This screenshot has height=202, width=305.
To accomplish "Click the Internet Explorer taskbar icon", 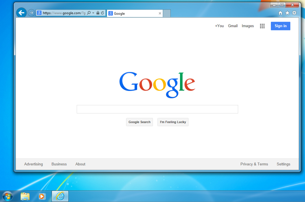I will pos(60,196).
